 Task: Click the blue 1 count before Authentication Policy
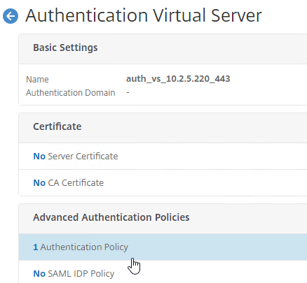pos(36,247)
